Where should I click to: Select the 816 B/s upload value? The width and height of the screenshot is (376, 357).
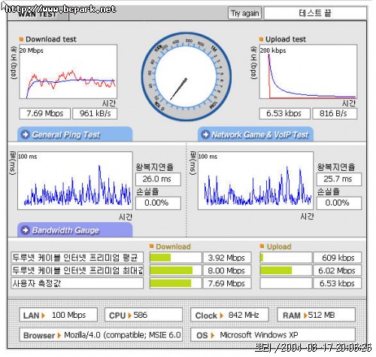335,114
